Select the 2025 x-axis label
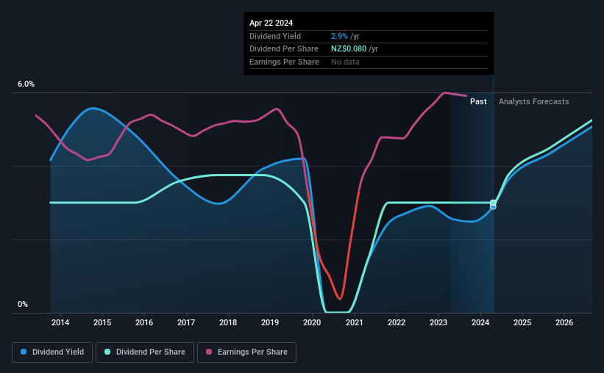This screenshot has height=373, width=604. pyautogui.click(x=522, y=322)
